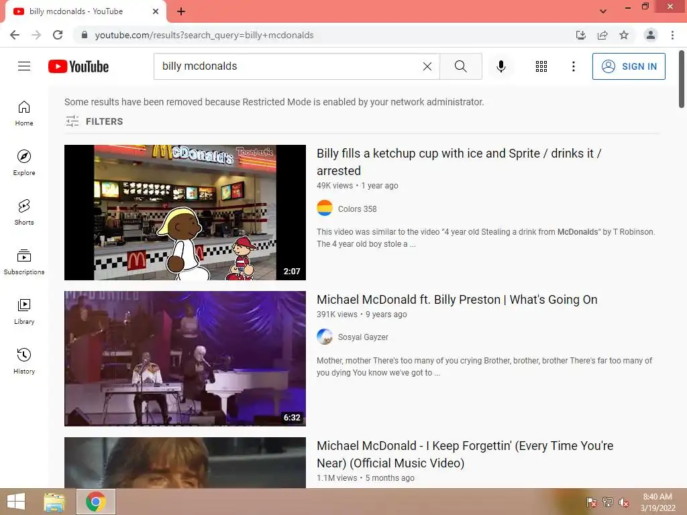Open Shorts in the sidebar
The width and height of the screenshot is (687, 515).
[x=24, y=213]
